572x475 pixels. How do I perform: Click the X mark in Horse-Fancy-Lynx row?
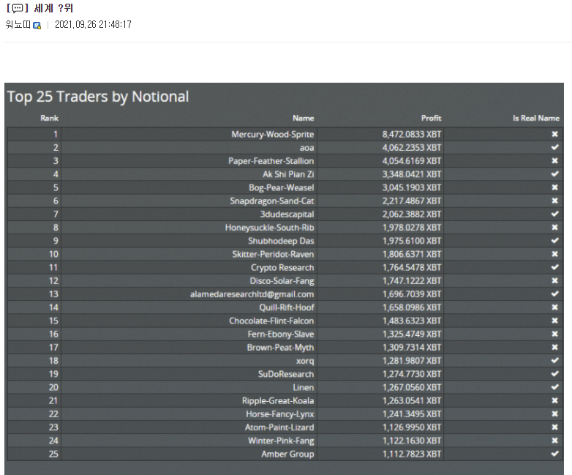[554, 414]
